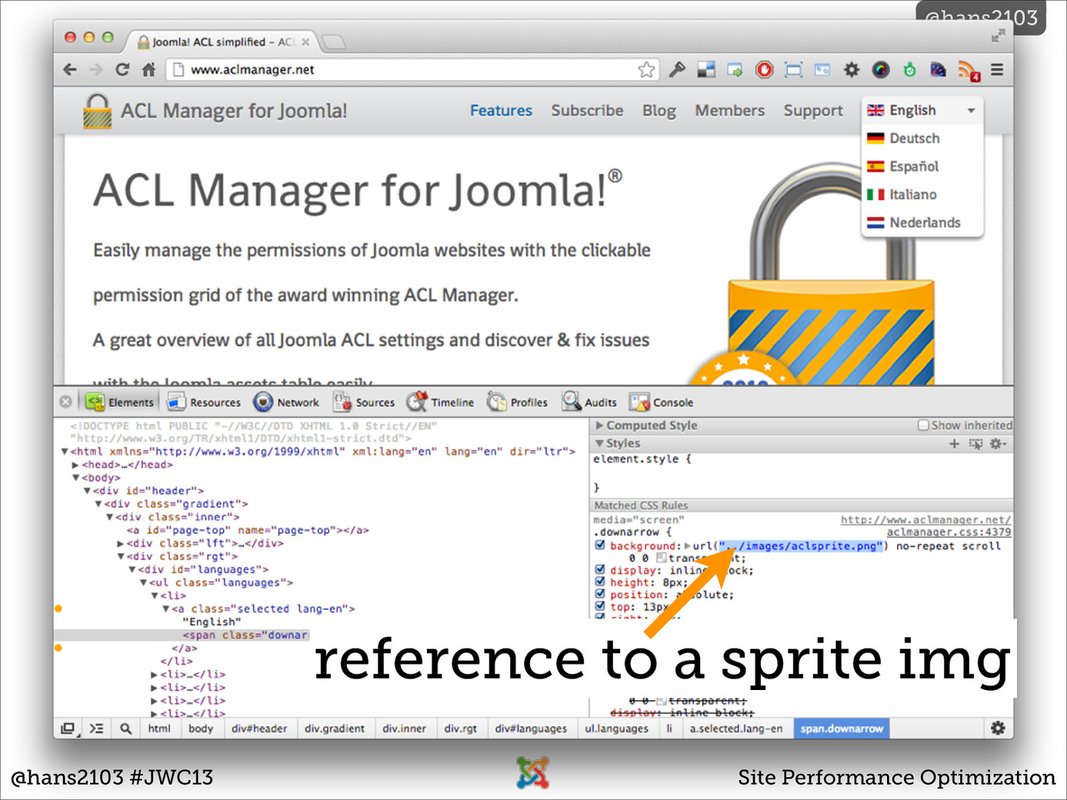Image resolution: width=1067 pixels, height=800 pixels.
Task: Reload the page with the refresh icon
Action: (122, 69)
